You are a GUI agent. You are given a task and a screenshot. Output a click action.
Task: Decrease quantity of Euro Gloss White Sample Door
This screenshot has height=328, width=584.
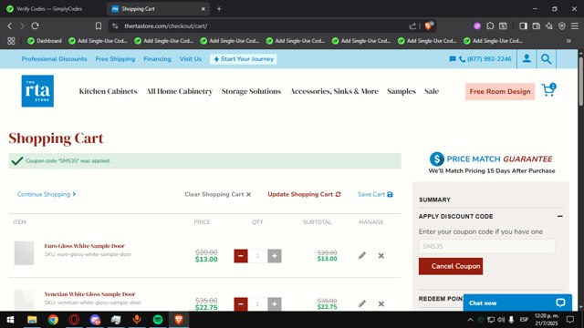coord(241,256)
